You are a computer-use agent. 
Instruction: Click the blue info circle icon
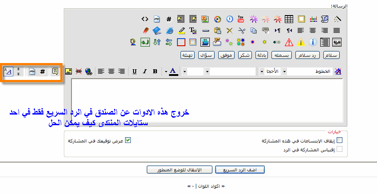313,43
